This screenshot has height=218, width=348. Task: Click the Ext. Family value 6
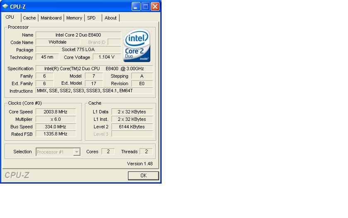(45, 83)
